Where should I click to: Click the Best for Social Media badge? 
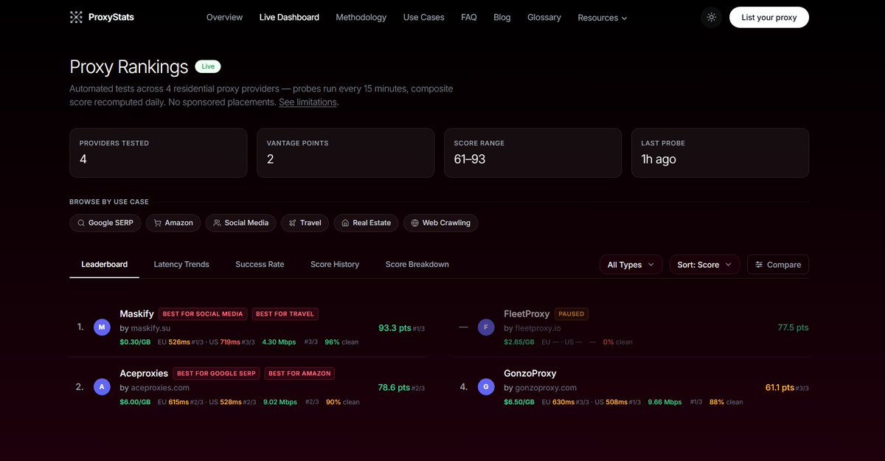(x=203, y=314)
